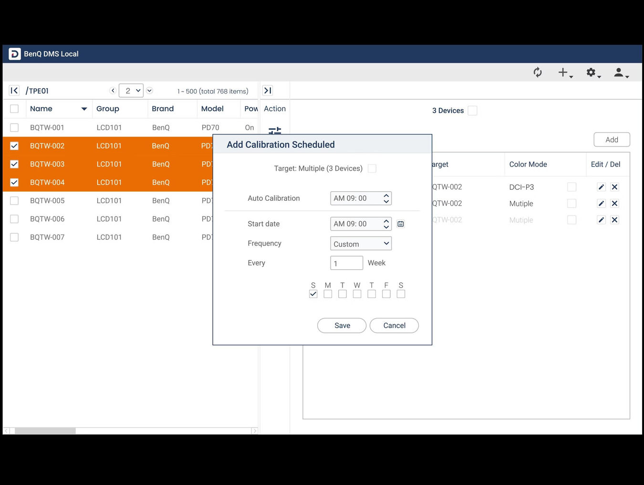
Task: Click the Brand column header
Action: (163, 109)
